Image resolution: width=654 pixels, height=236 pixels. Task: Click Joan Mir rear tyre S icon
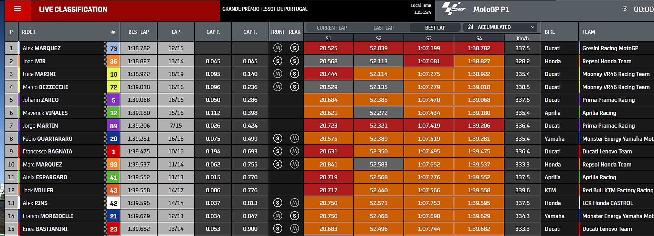[294, 61]
